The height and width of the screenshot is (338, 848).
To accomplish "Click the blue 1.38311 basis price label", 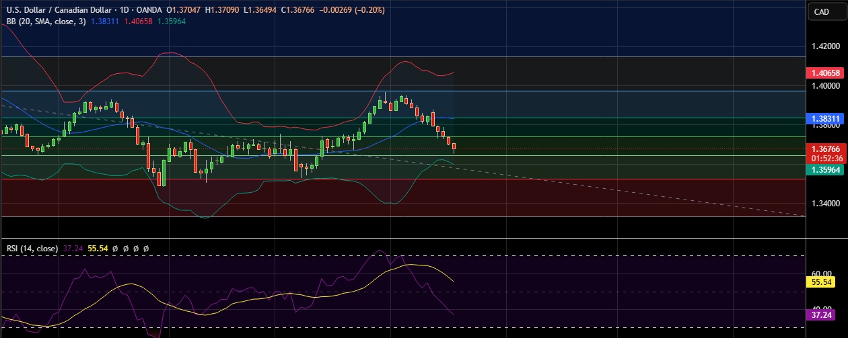I will pos(826,118).
